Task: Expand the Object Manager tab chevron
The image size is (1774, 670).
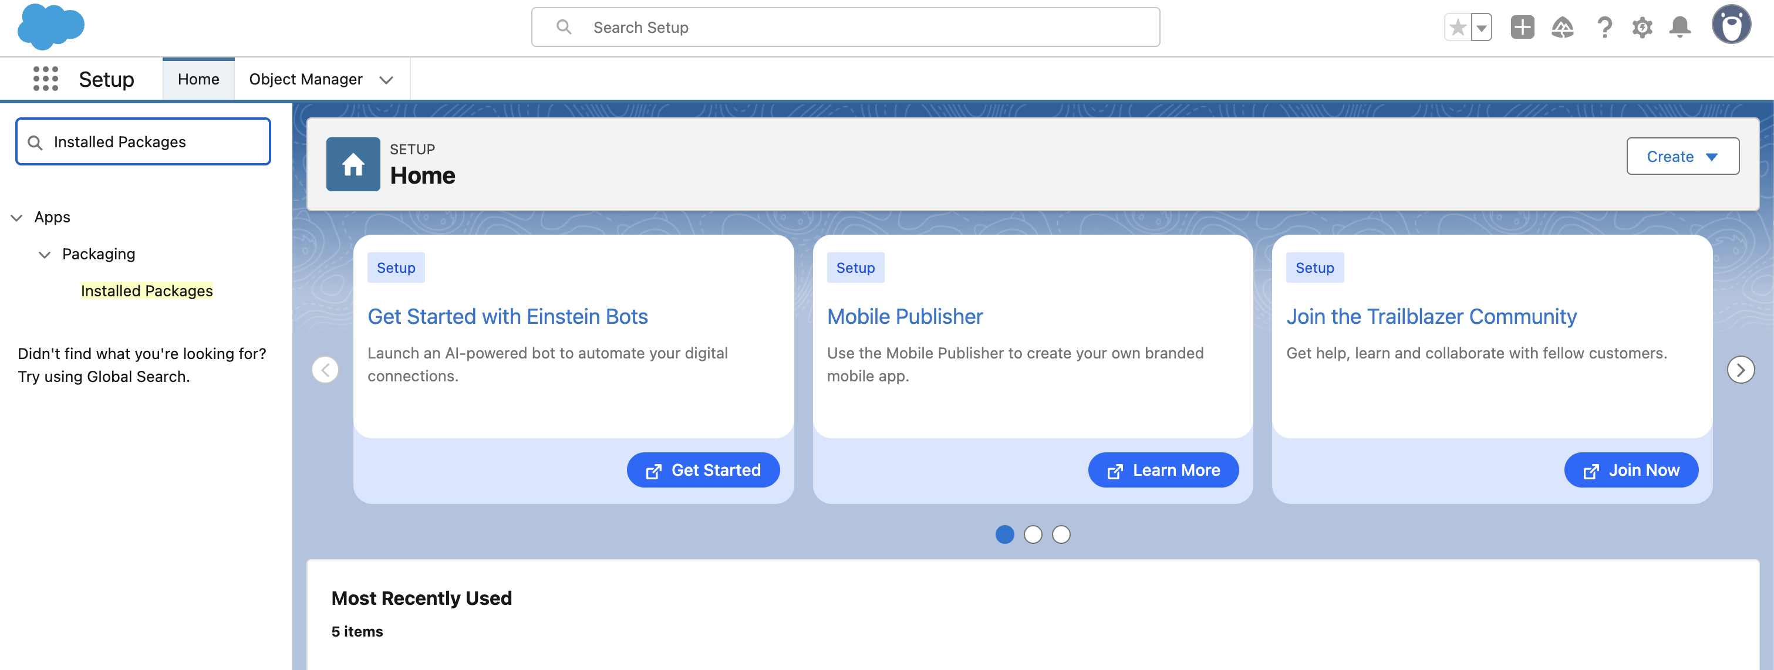Action: pyautogui.click(x=386, y=80)
